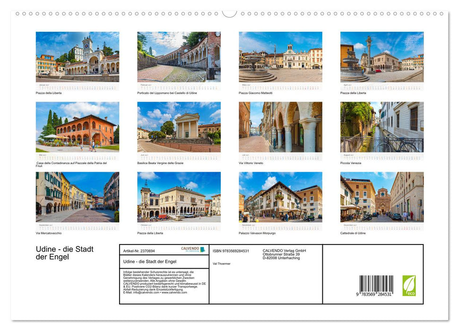The height and width of the screenshot is (331, 459).
Task: Click the 'Casa della Contadinanza' caption text
Action: (71, 165)
